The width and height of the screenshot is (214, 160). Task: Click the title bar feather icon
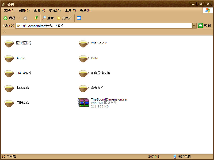click(x=3, y=4)
